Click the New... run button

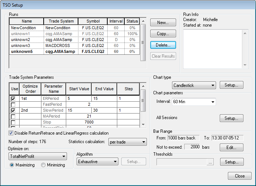coord(163,23)
